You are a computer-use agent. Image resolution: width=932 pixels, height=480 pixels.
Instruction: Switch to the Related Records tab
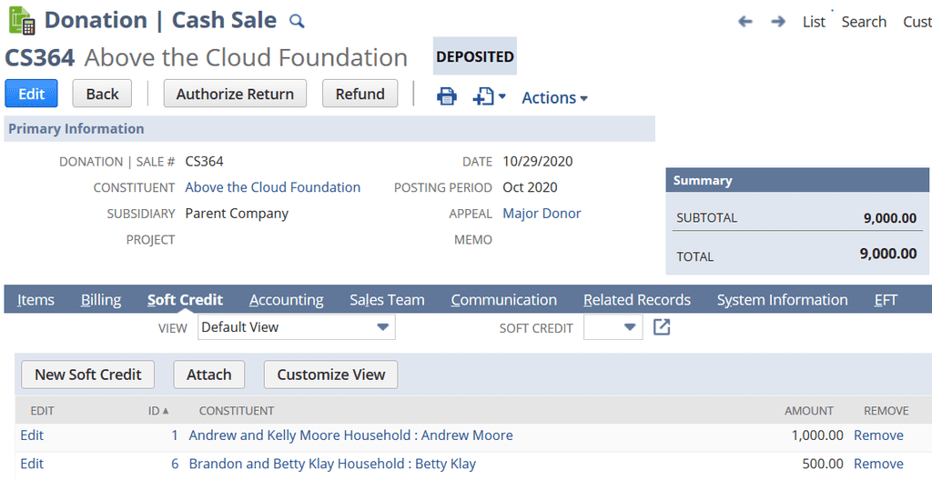tap(636, 300)
